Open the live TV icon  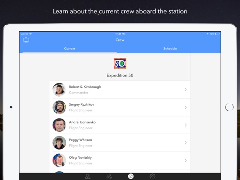click(26, 40)
